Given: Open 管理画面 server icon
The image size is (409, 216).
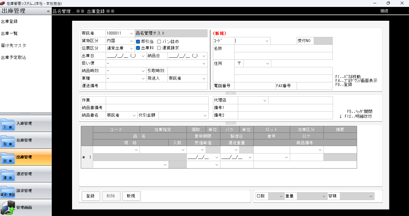Looking at the screenshot, I should click(x=8, y=208).
